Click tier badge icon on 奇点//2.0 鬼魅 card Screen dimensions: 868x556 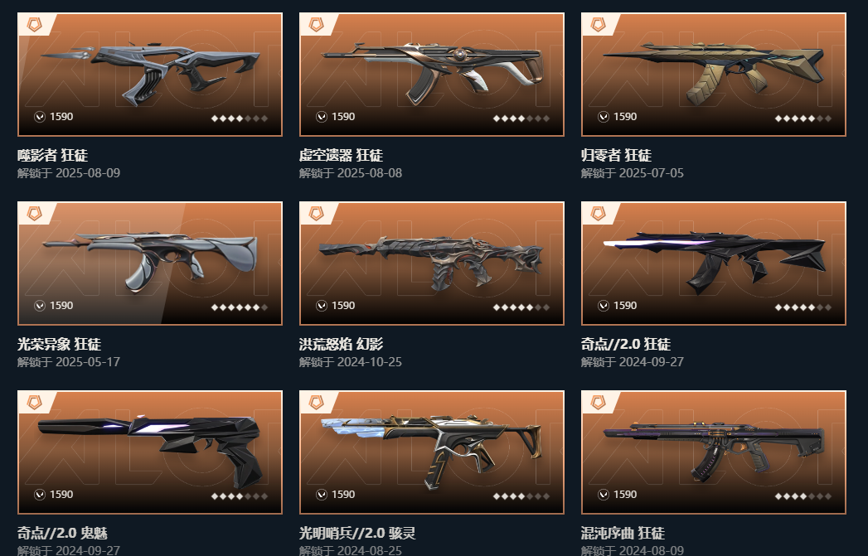pos(34,402)
